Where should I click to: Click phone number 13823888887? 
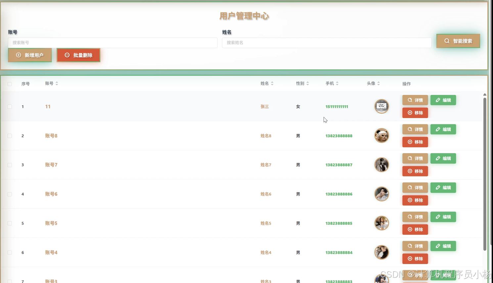[339, 165]
